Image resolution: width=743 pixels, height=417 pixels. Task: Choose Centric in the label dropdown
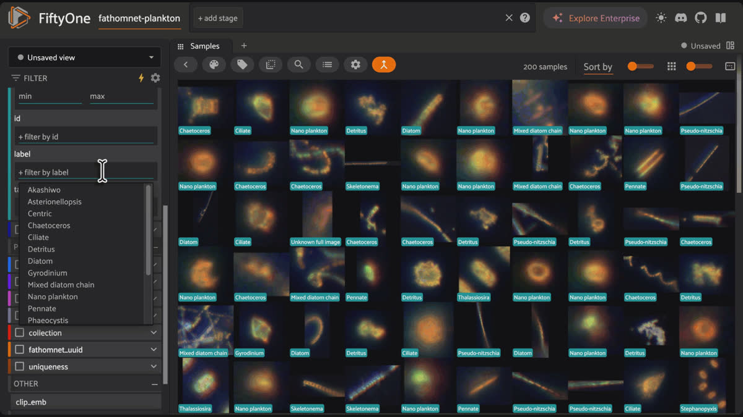click(40, 213)
